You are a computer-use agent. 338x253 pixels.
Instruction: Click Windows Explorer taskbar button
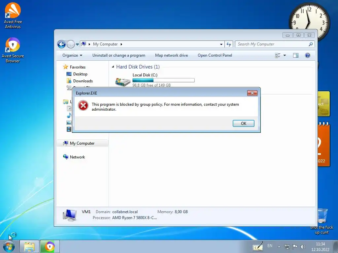point(29,246)
